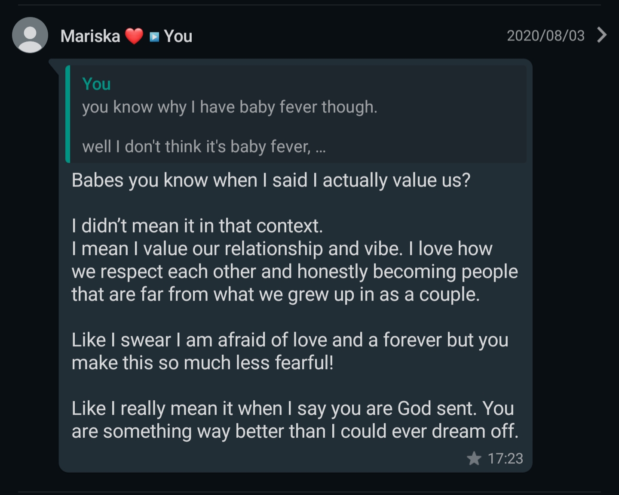Image resolution: width=619 pixels, height=495 pixels.
Task: Tap the 17:23 message timestamp
Action: coord(505,458)
